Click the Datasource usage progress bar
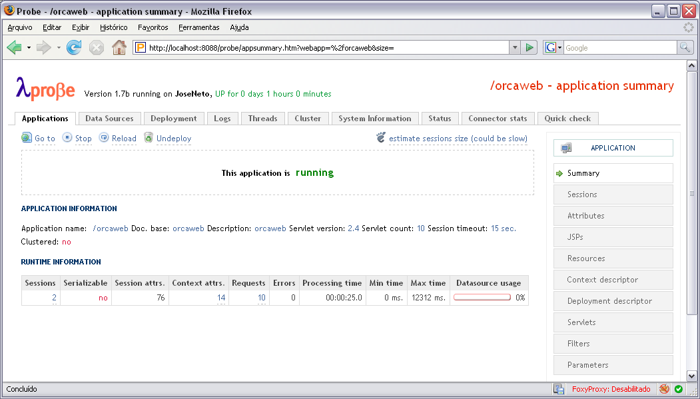Viewport: 700px width, 399px height. pos(482,298)
